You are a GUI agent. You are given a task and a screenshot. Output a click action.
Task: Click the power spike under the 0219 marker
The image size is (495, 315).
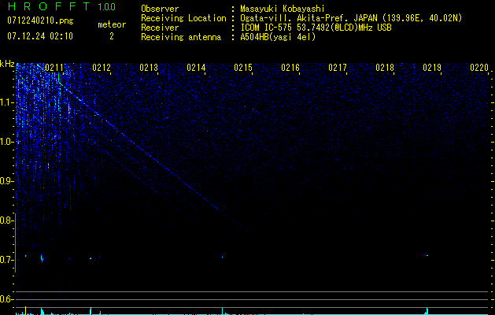tap(427, 311)
